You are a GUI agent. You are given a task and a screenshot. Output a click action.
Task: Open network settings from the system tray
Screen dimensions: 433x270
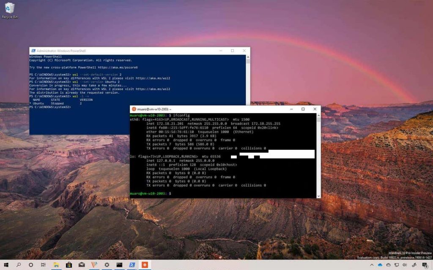pyautogui.click(x=396, y=265)
